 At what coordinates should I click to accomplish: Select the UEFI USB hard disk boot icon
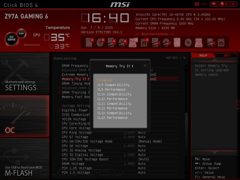tap(111, 42)
